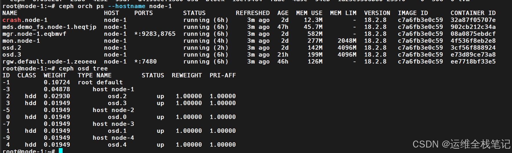The width and height of the screenshot is (512, 153).
Task: Select container ID 902cb212c34a
Action: pos(473,27)
